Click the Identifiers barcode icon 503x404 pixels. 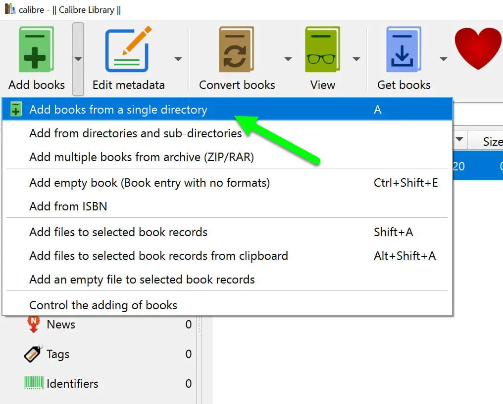click(33, 383)
